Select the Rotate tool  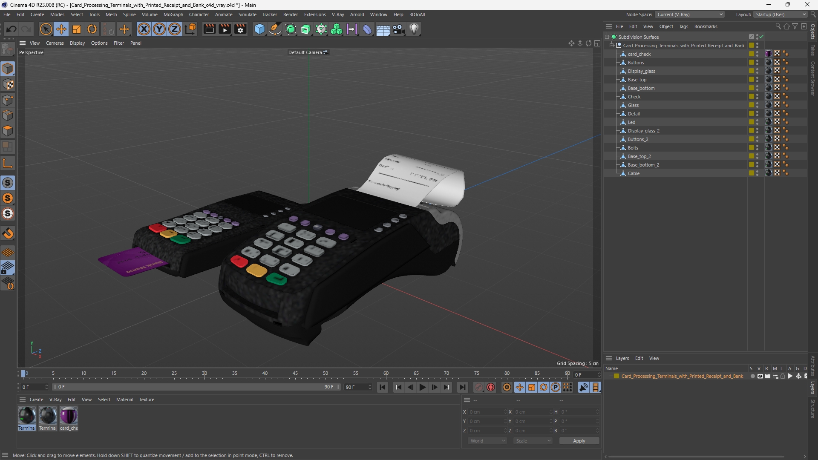[x=92, y=29]
